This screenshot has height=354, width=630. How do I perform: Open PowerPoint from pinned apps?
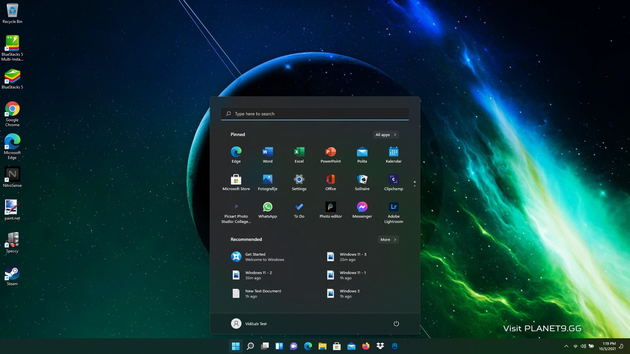tap(330, 155)
